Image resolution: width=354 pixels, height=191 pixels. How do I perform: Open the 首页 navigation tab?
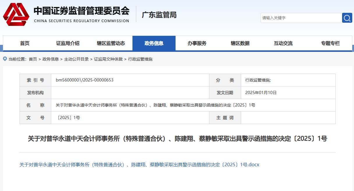click(25, 43)
